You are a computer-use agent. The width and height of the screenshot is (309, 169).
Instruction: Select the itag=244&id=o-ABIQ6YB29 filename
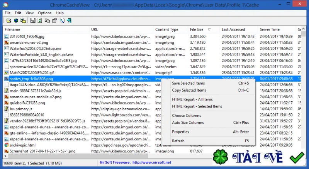49,85
